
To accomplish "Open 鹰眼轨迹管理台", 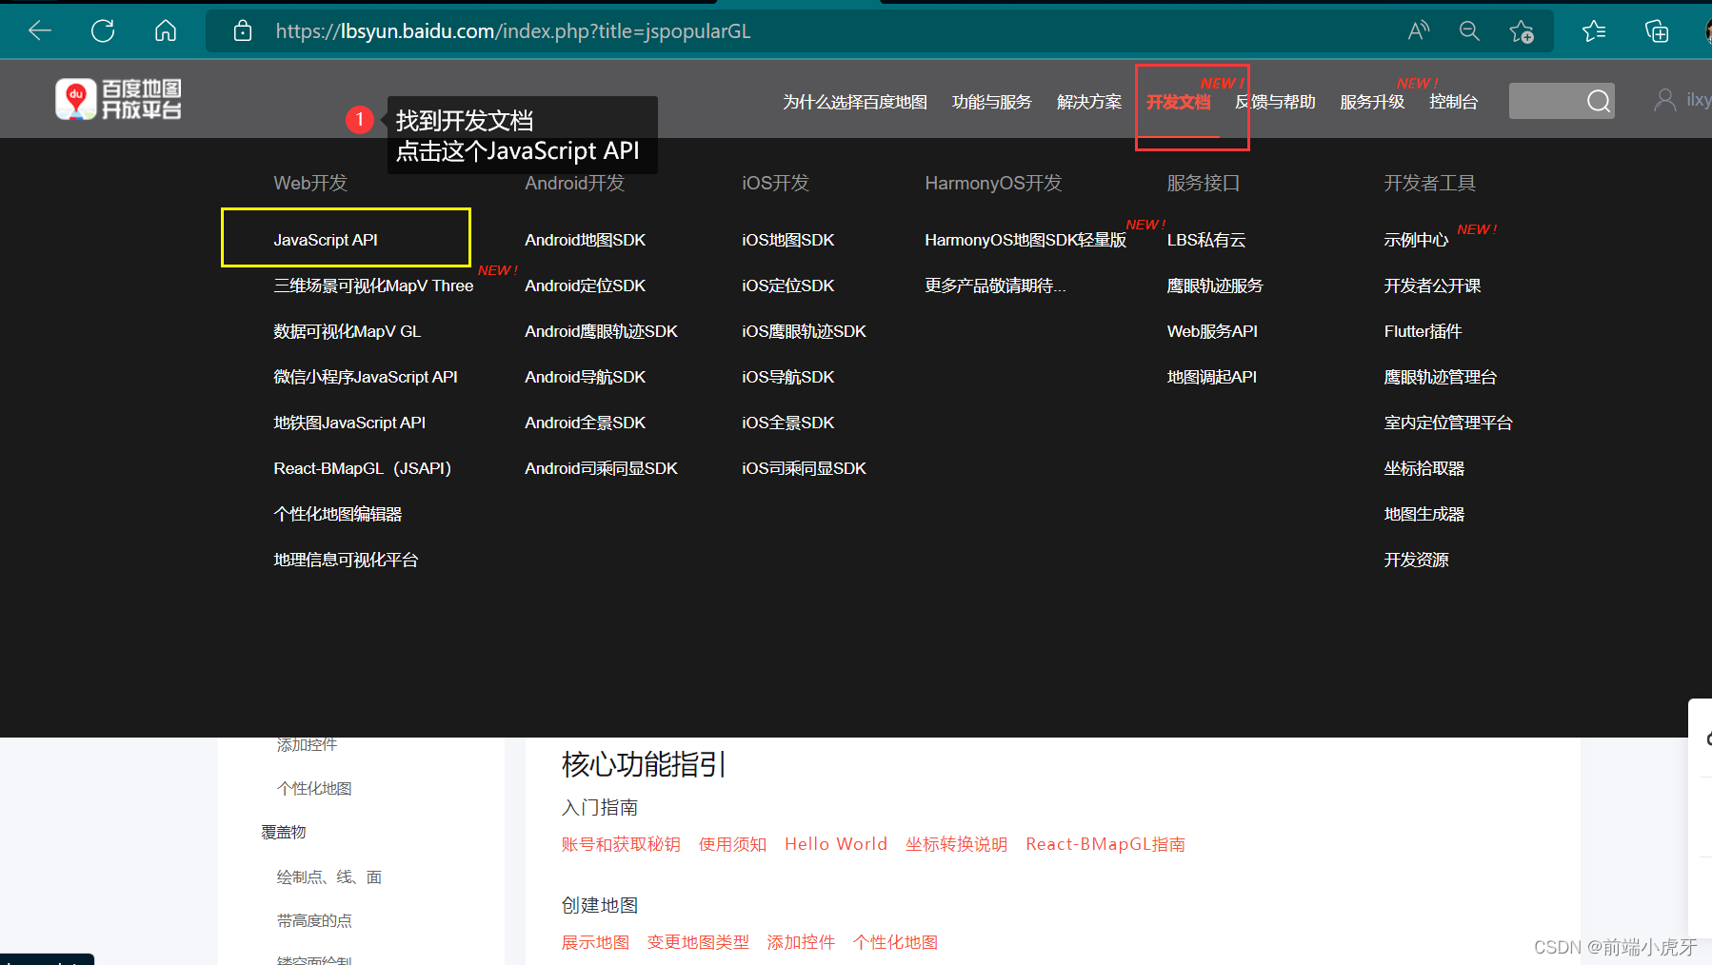I will click(1440, 377).
